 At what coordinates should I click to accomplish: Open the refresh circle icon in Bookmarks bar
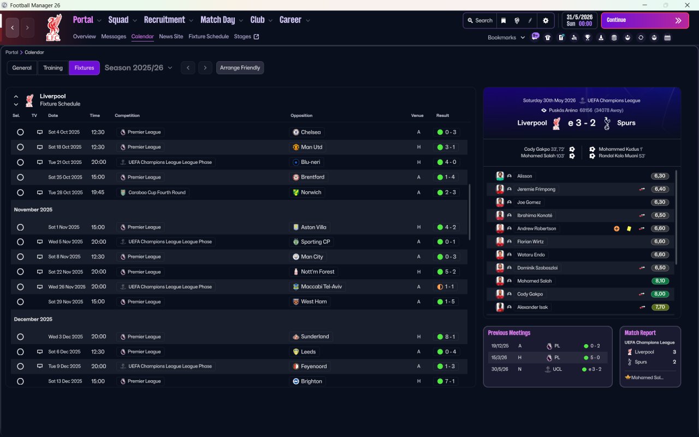[x=641, y=38]
